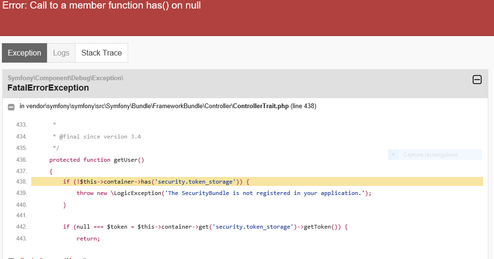Screen dimensions: 494x259
Task: Click the '@final since version 3.4' comment
Action: pos(97,137)
